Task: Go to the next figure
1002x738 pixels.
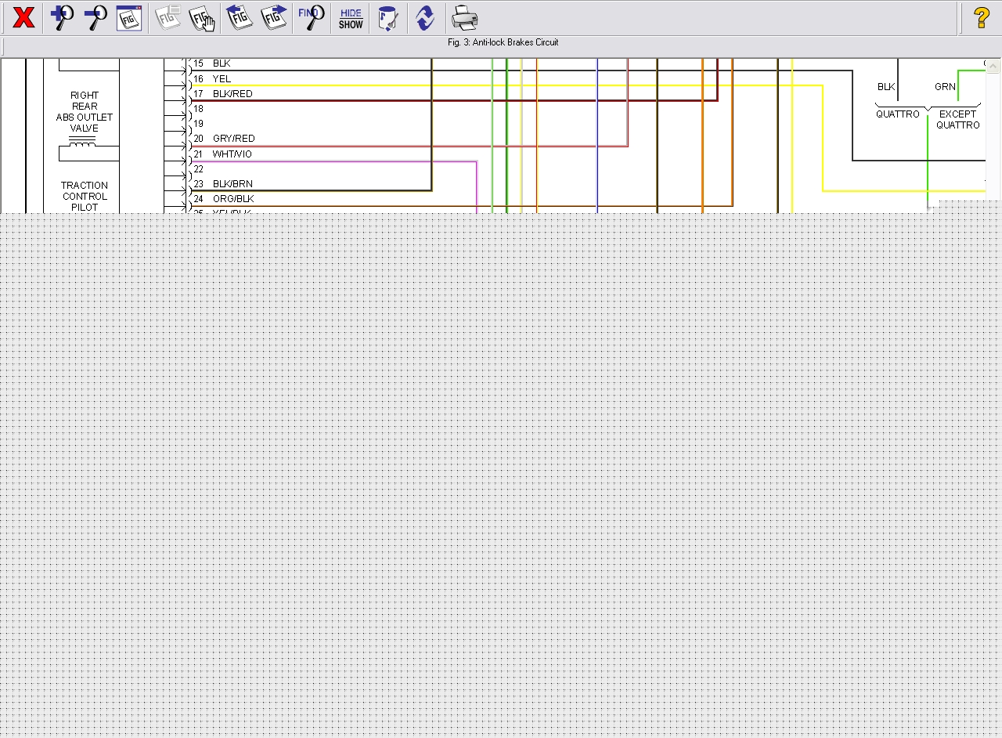Action: pos(274,17)
